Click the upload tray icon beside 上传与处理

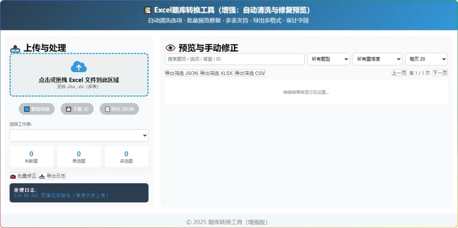pyautogui.click(x=15, y=48)
